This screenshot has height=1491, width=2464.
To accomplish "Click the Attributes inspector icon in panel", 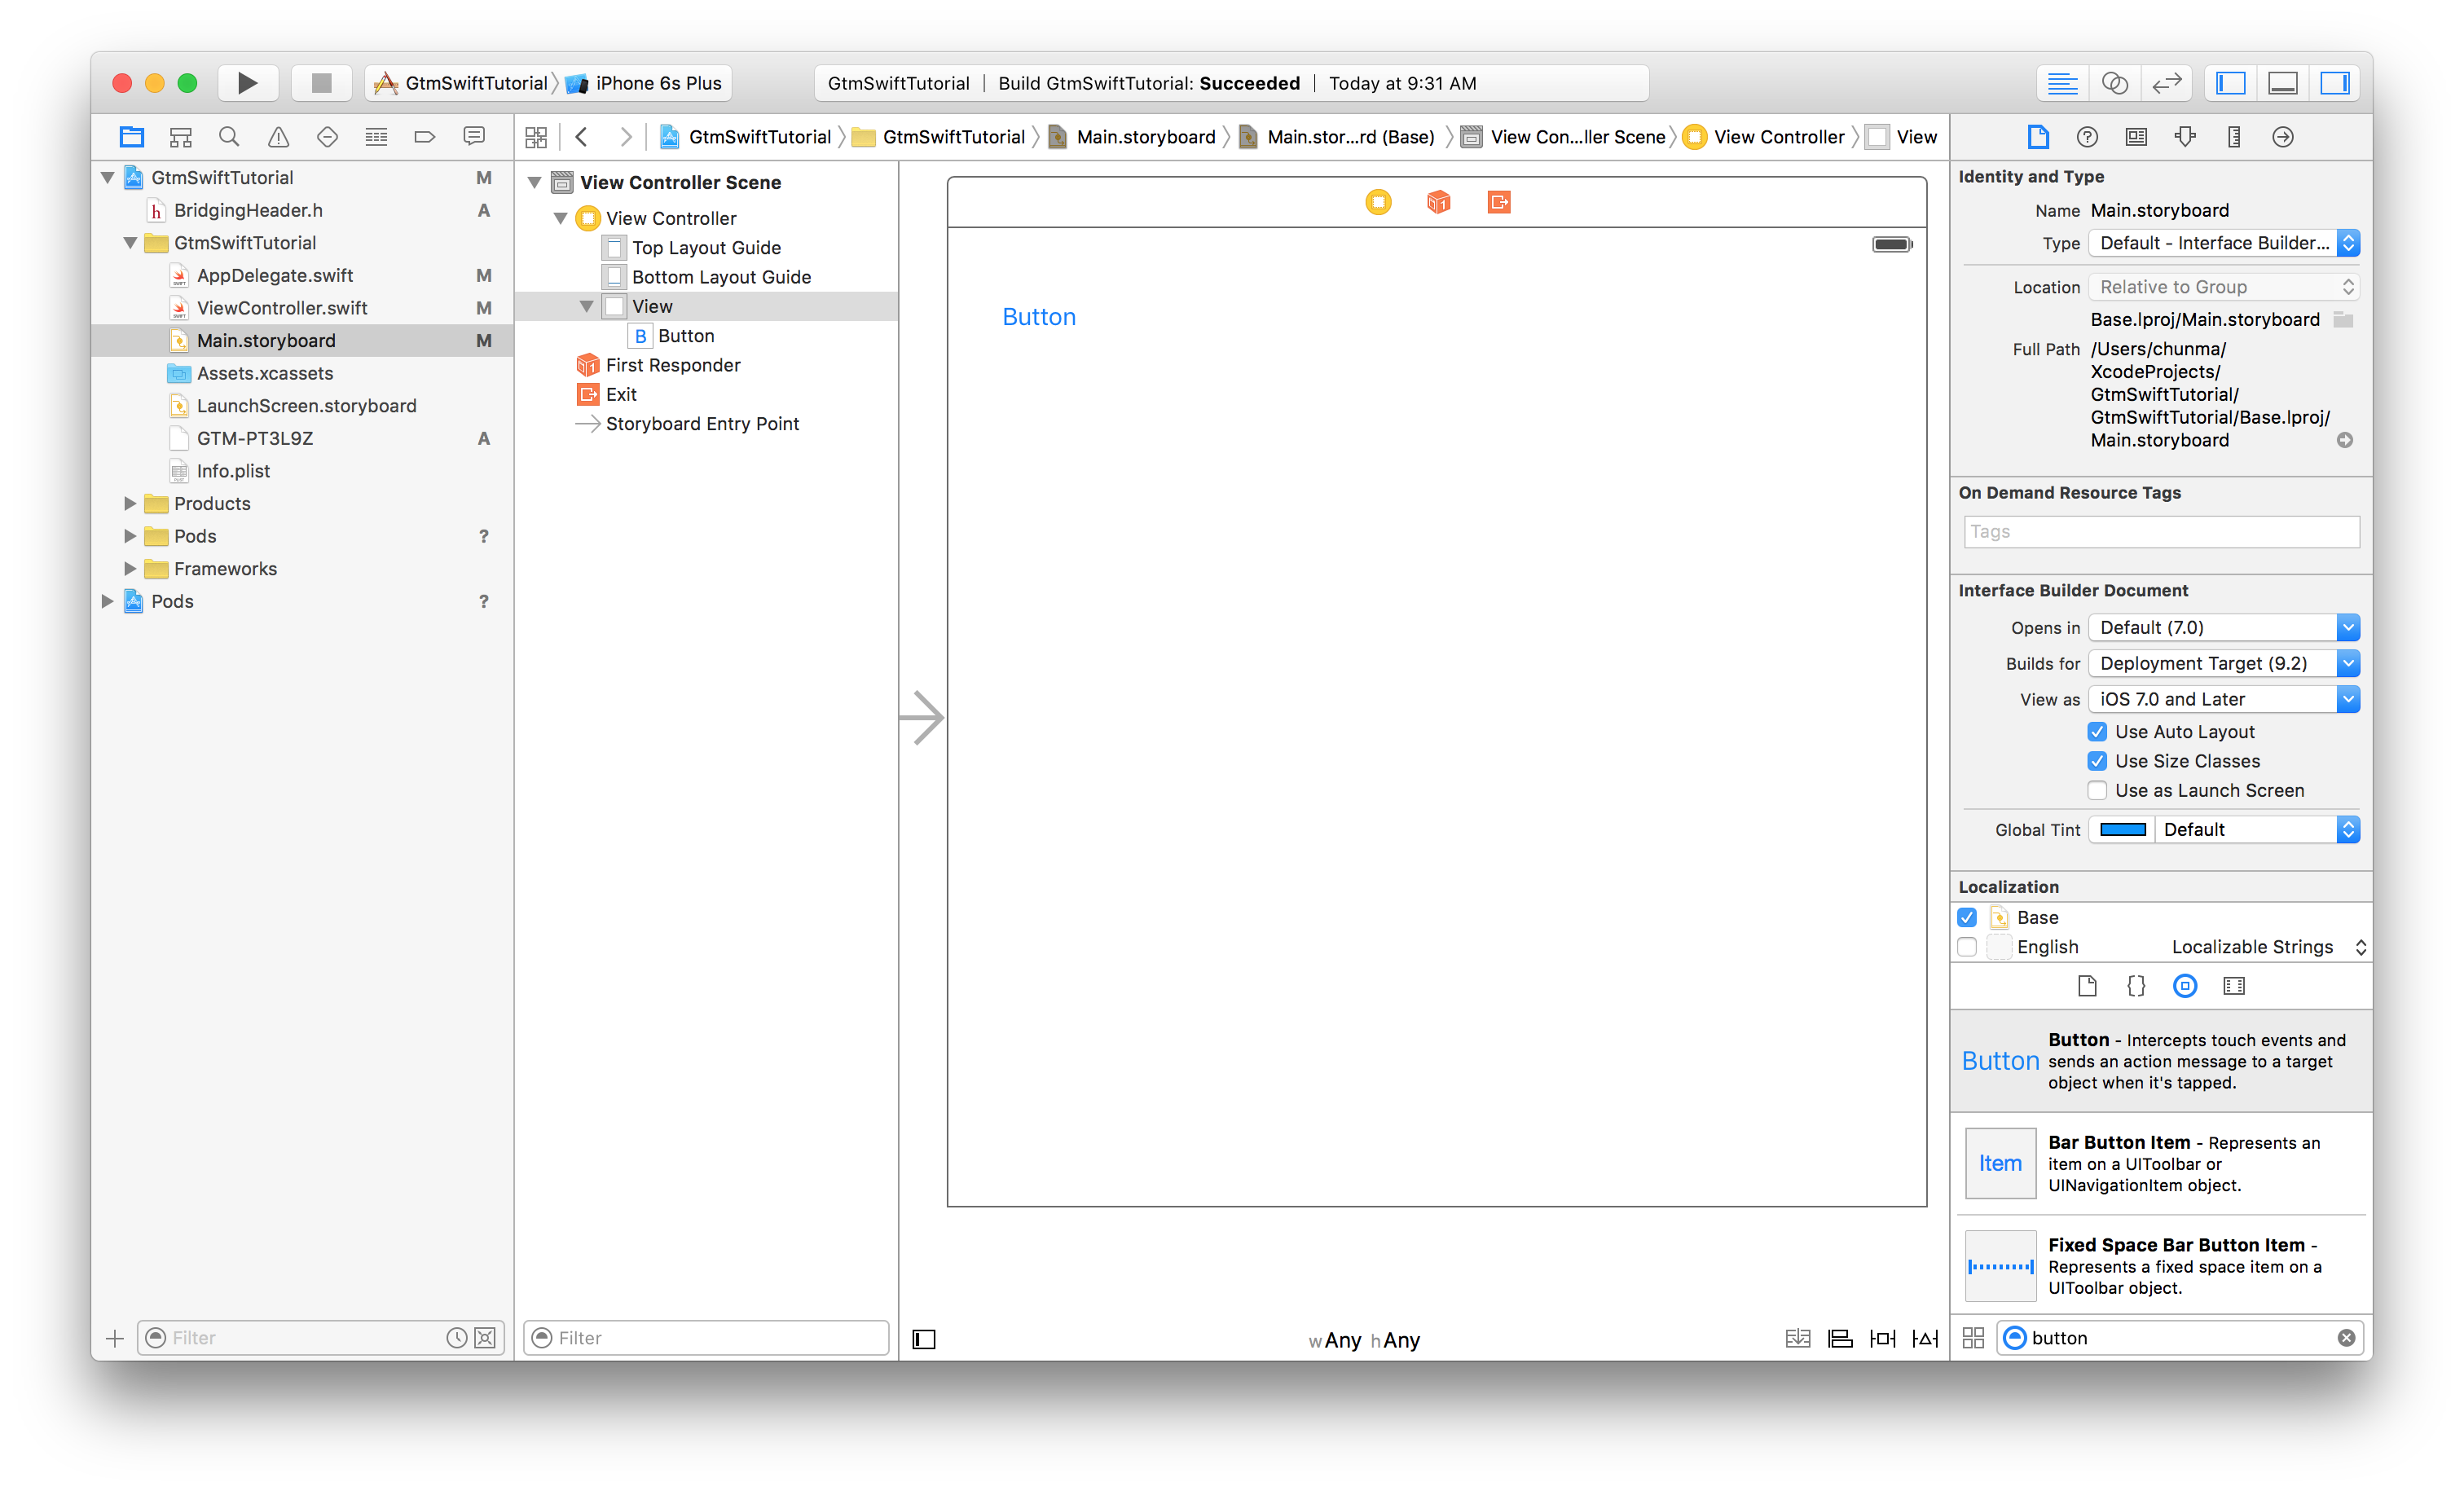I will [x=2185, y=139].
